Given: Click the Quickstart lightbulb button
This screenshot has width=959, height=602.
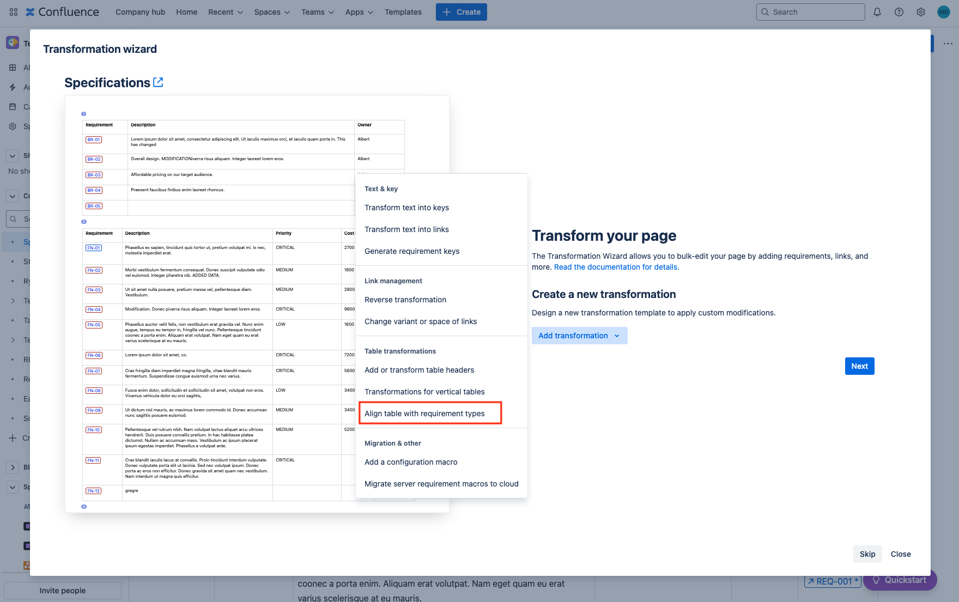Looking at the screenshot, I should tap(899, 580).
